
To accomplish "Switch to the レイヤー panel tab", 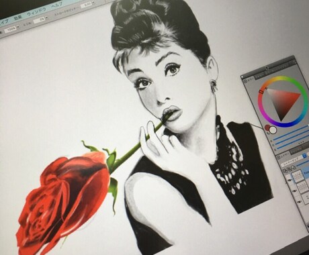I will [x=284, y=156].
